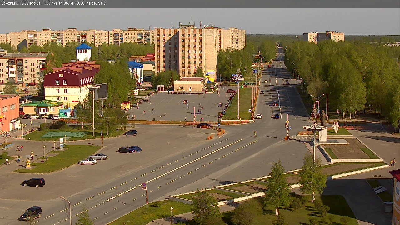Select the Inside: 51.5 temperature reading
Screen dimensions: 400x225
[96, 3]
